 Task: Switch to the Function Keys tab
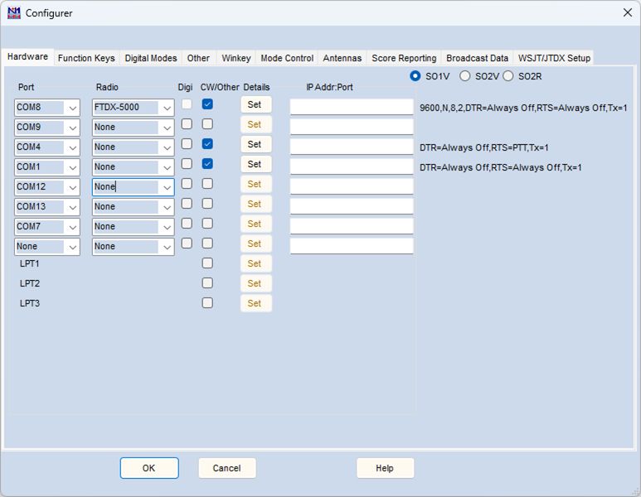tap(86, 58)
